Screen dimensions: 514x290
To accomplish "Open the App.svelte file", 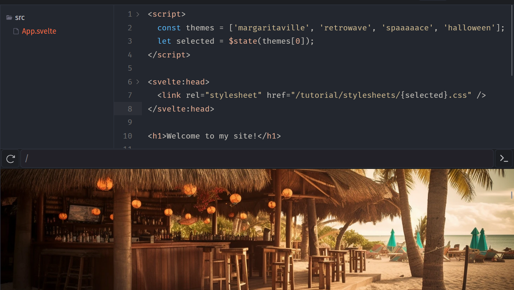I will pyautogui.click(x=39, y=31).
